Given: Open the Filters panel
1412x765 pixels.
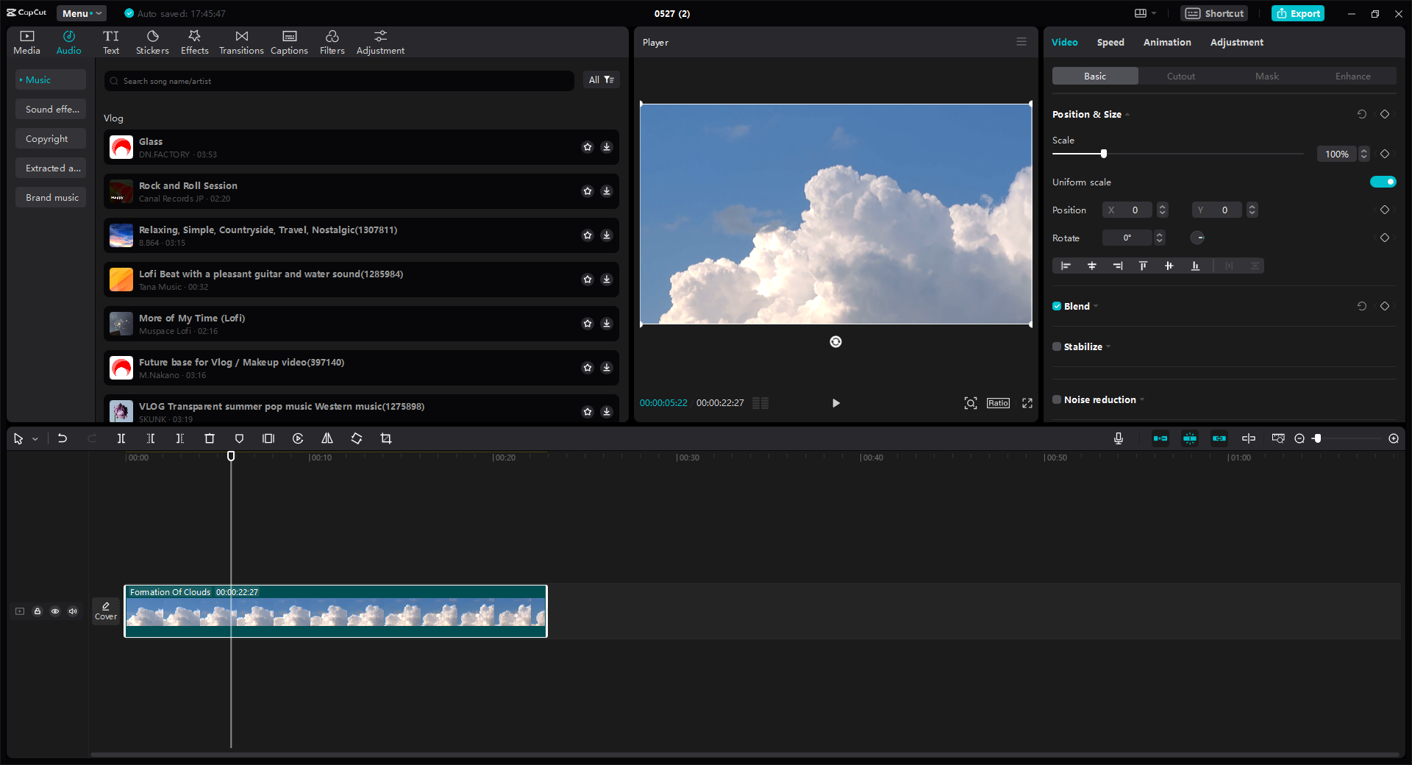Looking at the screenshot, I should (332, 41).
